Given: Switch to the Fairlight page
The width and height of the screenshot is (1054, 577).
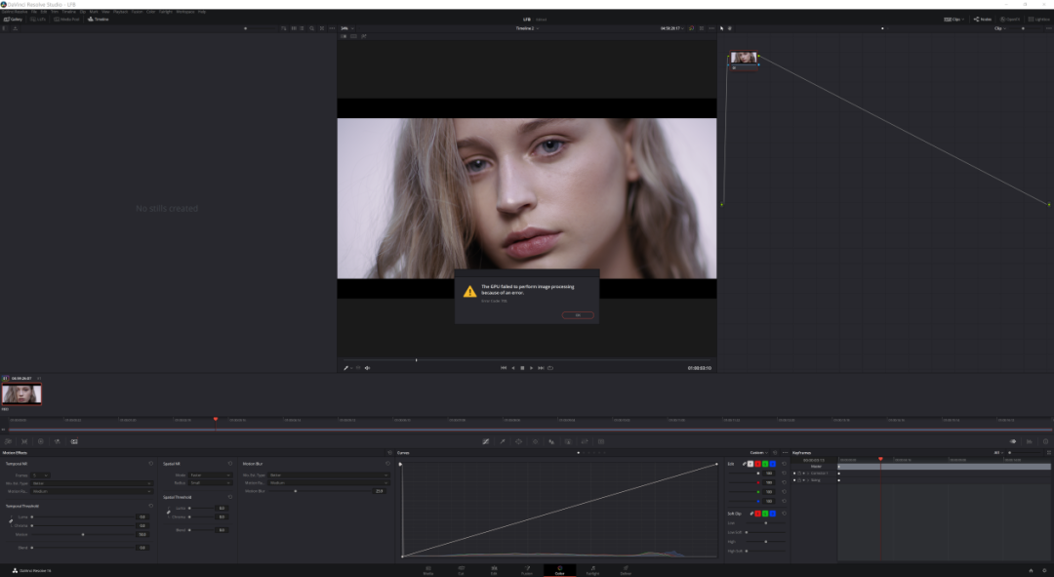Looking at the screenshot, I should 592,570.
